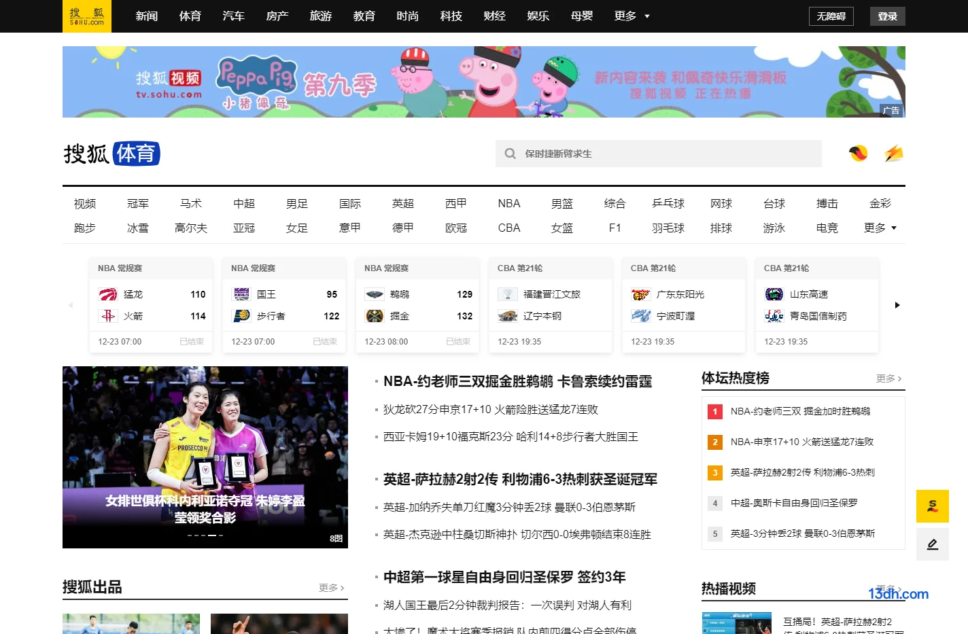Click the 登录 login button
968x634 pixels.
(888, 16)
